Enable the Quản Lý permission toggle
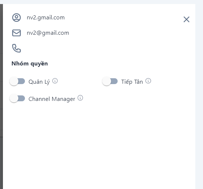The image size is (203, 189). click(17, 81)
